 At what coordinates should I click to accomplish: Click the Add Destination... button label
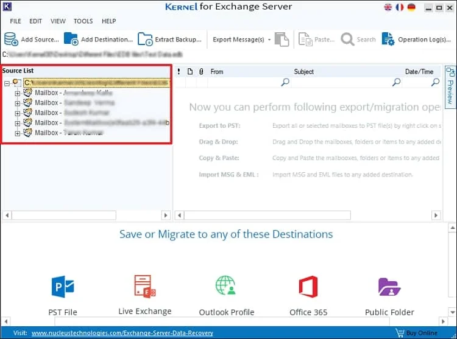point(107,40)
